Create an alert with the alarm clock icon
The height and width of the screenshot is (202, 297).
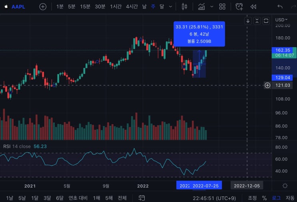pos(239,7)
